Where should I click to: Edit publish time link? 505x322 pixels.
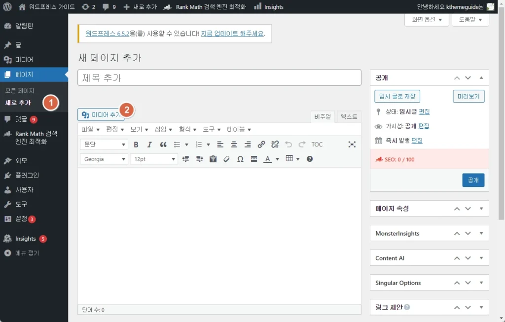click(417, 141)
